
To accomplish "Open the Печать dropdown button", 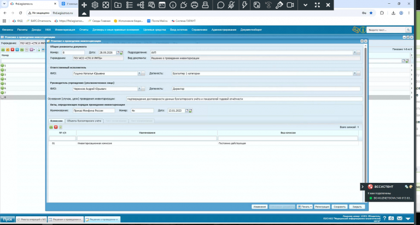I will [305, 207].
